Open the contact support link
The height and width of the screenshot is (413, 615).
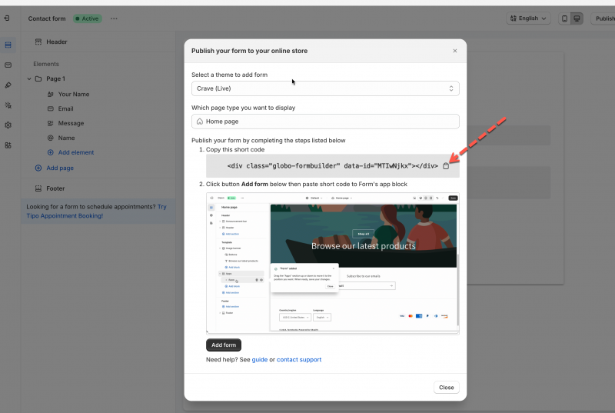pyautogui.click(x=299, y=359)
